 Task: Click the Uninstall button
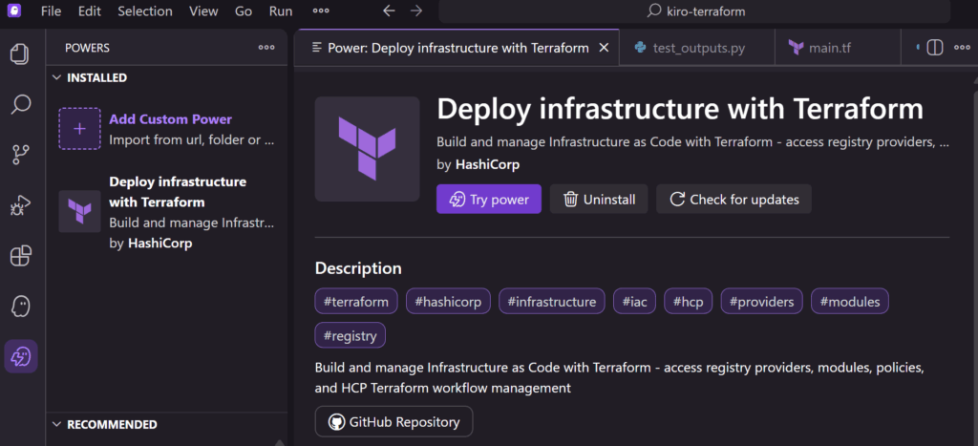(x=599, y=200)
